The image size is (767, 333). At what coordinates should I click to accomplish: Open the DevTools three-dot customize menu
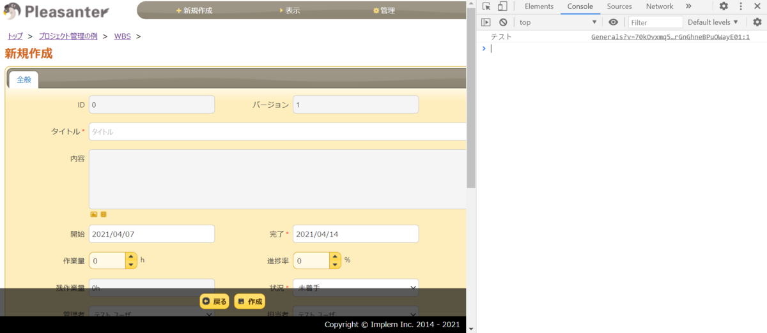(x=740, y=6)
